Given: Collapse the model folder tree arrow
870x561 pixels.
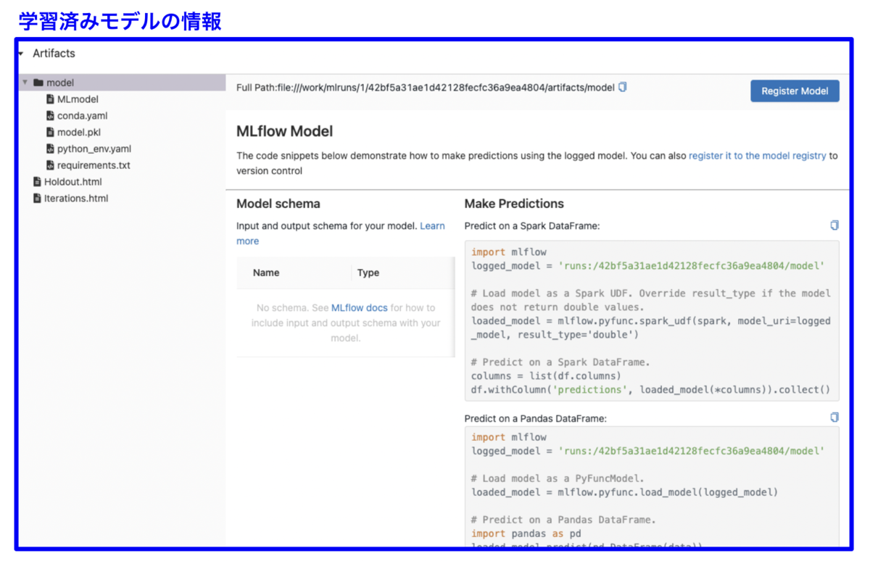Looking at the screenshot, I should [25, 83].
